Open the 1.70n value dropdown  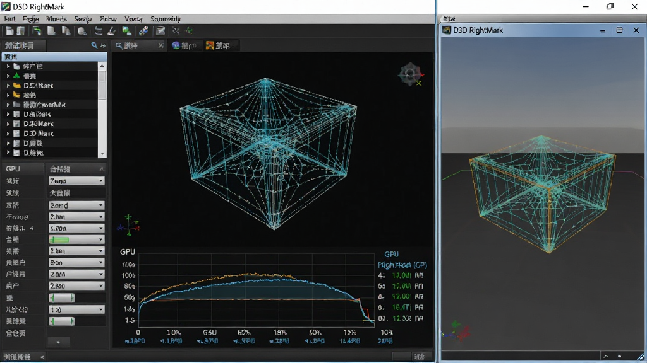tap(76, 228)
